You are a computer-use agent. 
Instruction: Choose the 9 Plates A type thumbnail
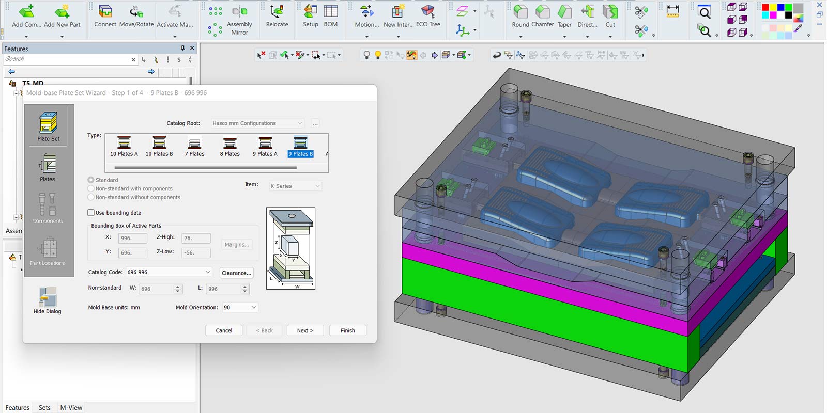click(x=265, y=147)
